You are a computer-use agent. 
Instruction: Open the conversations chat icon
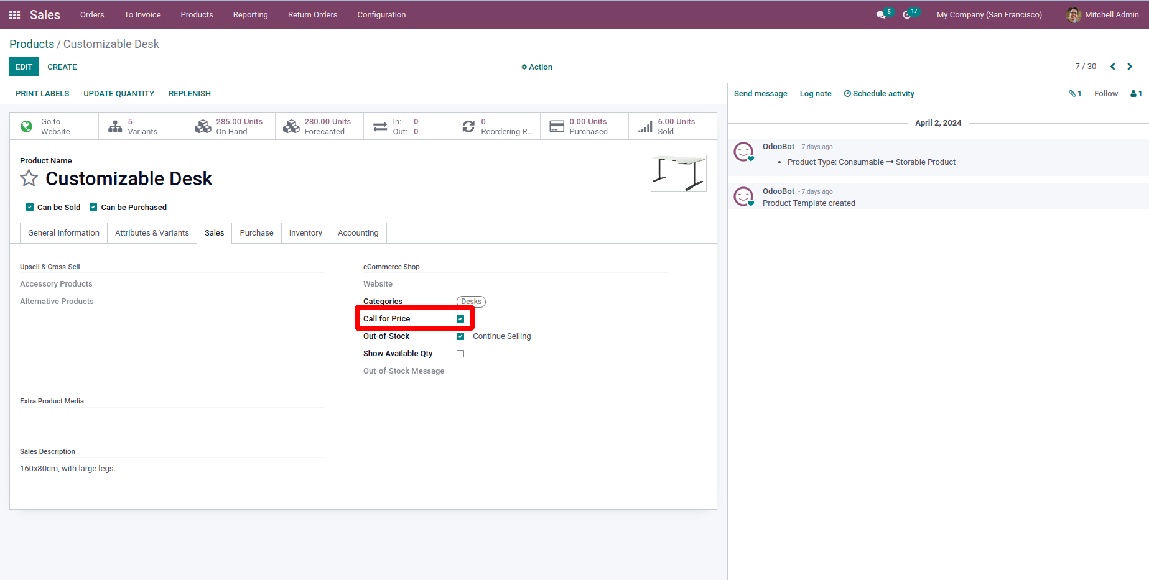881,15
